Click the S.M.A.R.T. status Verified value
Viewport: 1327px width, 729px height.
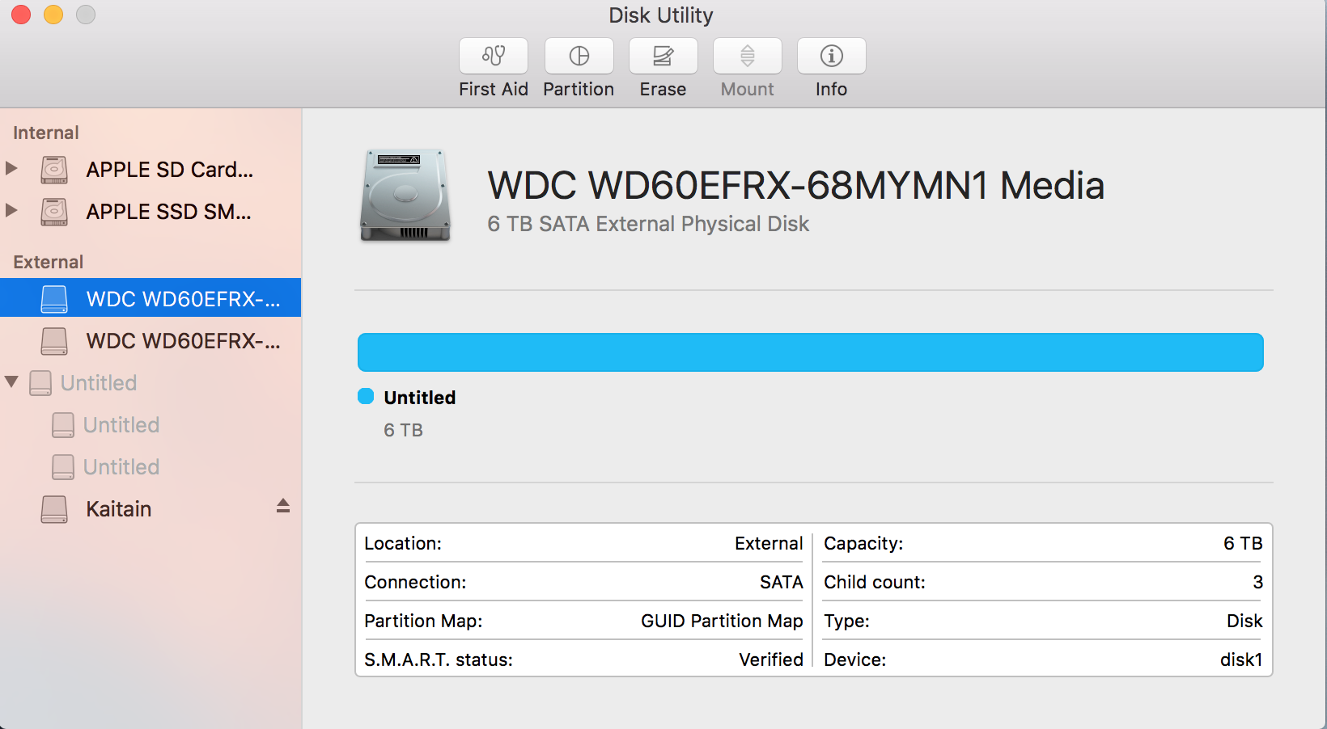tap(771, 659)
